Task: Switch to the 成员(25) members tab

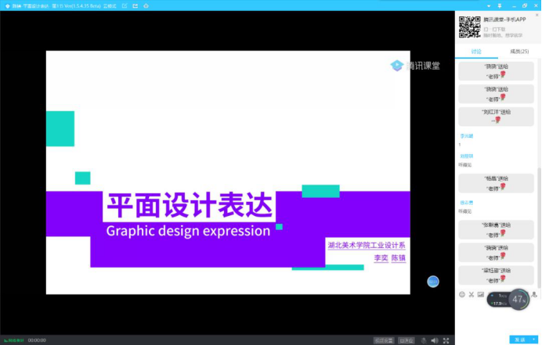Action: tap(519, 51)
